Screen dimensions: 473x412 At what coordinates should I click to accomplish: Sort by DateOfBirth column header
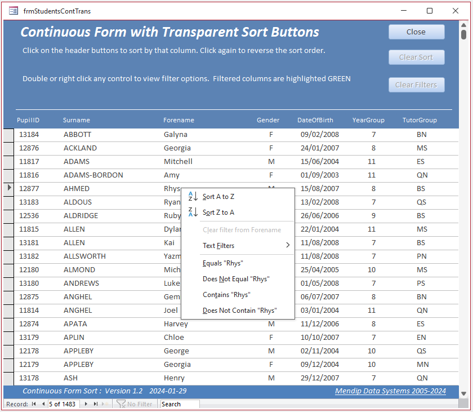(315, 120)
